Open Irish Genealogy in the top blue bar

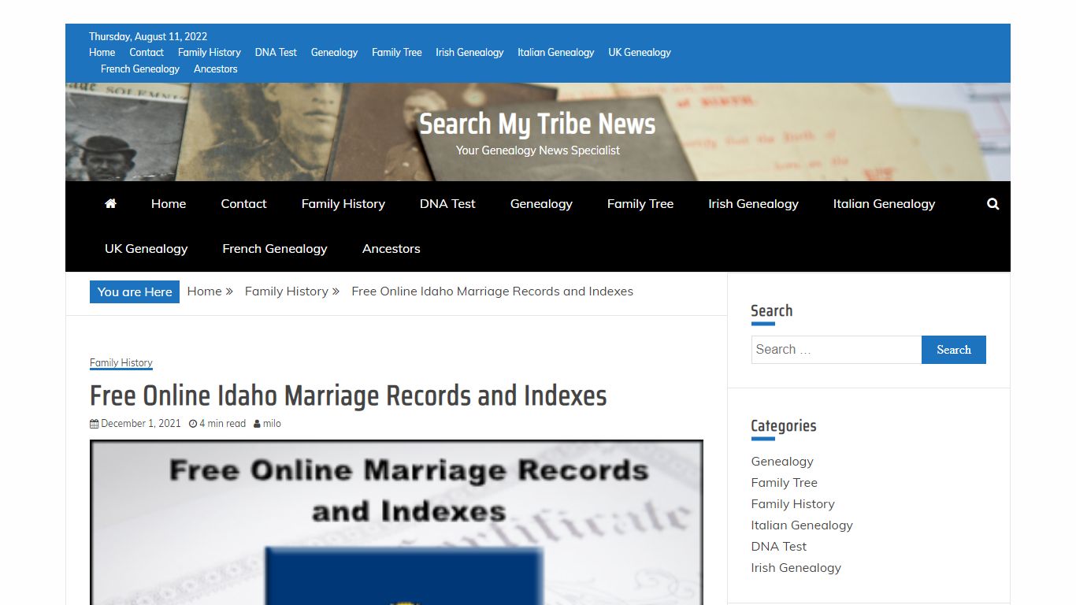(x=469, y=52)
